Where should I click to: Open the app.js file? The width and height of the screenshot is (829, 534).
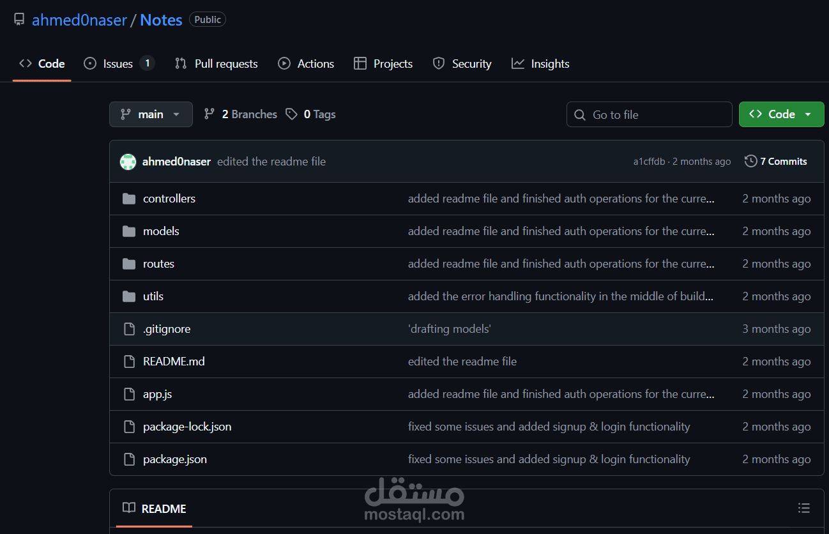(157, 394)
